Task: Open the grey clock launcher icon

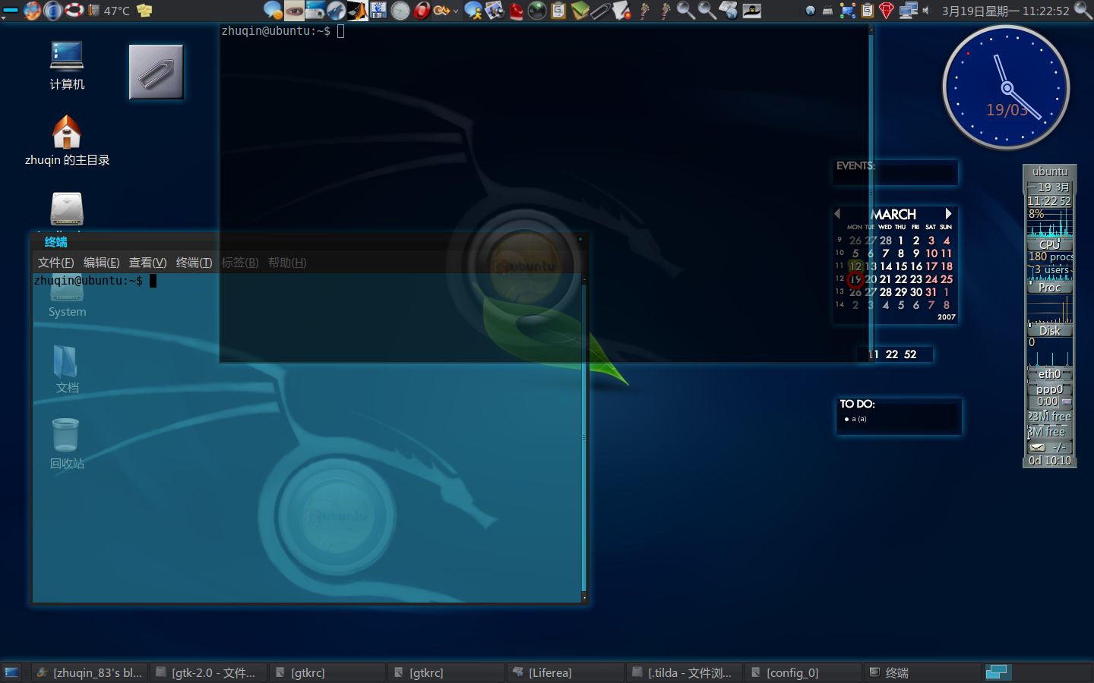Action: point(400,11)
